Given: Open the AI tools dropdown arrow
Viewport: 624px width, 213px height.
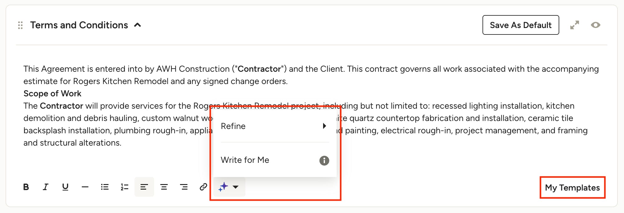Looking at the screenshot, I should (x=236, y=187).
